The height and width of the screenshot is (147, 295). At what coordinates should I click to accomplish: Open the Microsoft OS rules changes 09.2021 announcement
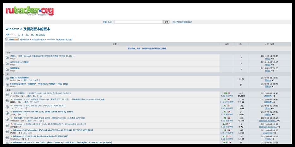(42, 56)
